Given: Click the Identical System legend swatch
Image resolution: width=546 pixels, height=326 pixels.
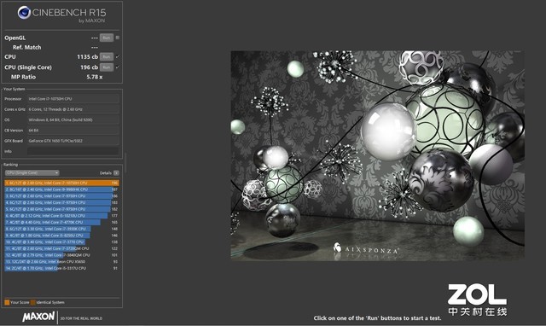Looking at the screenshot, I should pyautogui.click(x=33, y=302).
